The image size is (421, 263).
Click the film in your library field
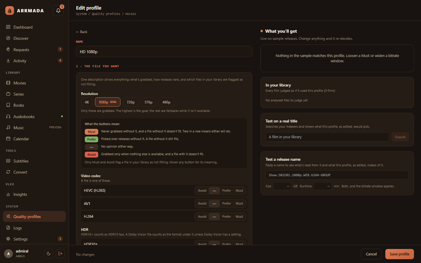[327, 137]
